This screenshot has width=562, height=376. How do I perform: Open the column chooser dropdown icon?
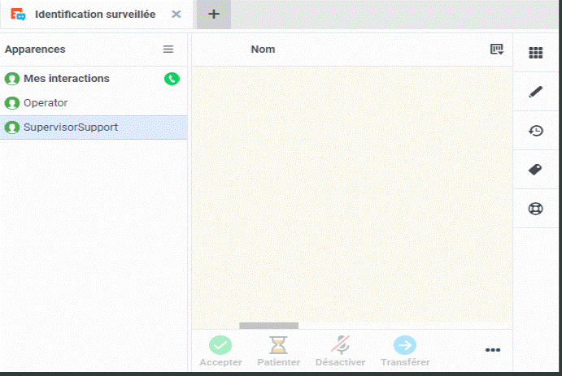(496, 50)
